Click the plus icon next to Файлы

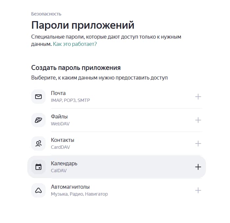pos(198,120)
